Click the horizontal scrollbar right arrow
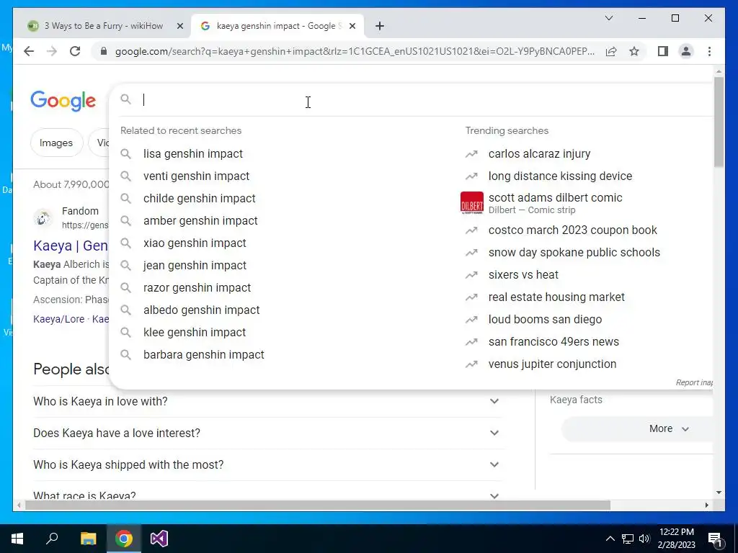Viewport: 738px width, 553px height. point(706,505)
